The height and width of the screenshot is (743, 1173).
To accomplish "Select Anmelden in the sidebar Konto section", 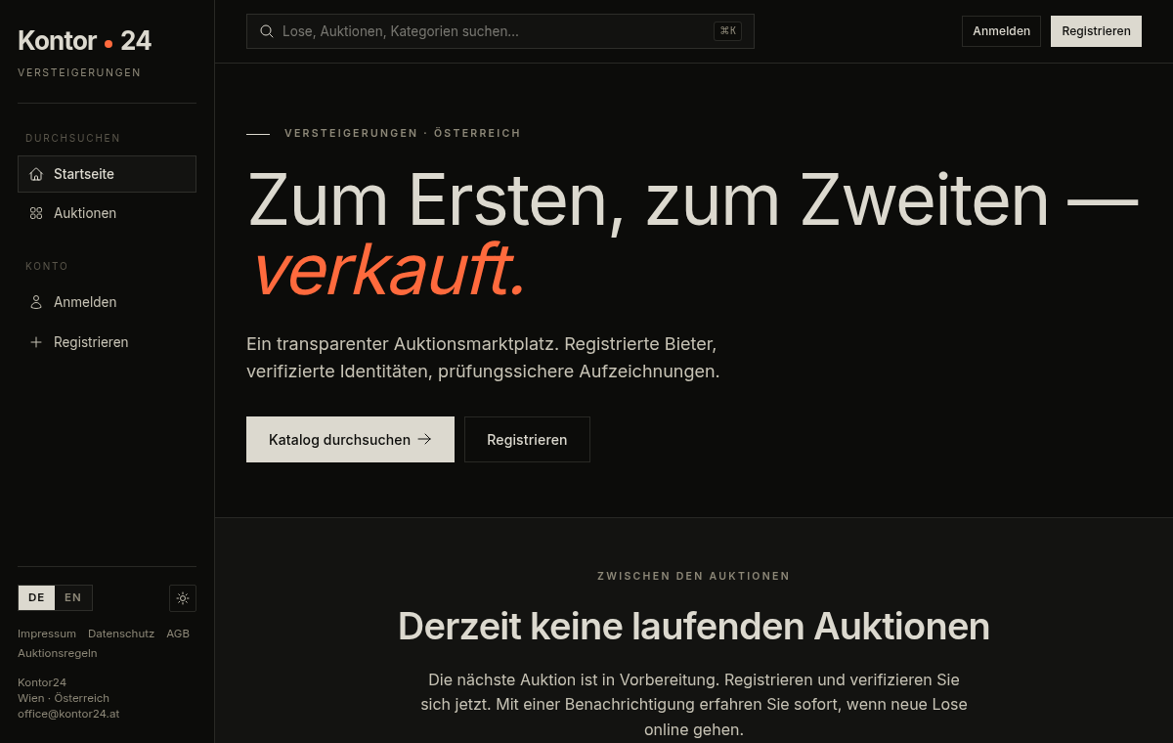I will (107, 302).
